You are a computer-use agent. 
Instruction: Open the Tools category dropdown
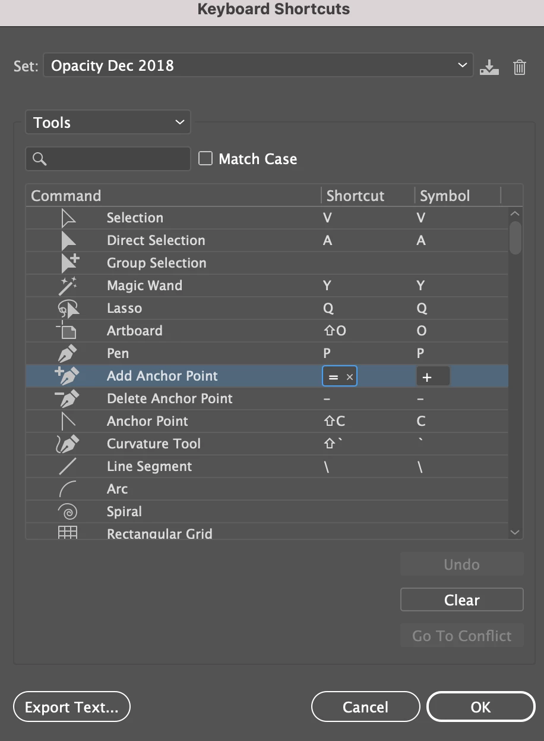pyautogui.click(x=107, y=123)
